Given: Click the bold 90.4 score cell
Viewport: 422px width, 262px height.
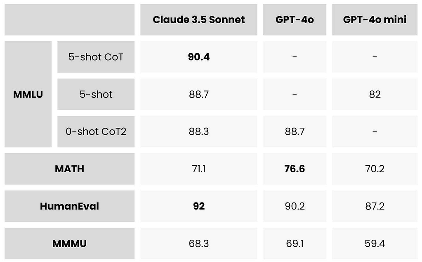Looking at the screenshot, I should (x=198, y=57).
